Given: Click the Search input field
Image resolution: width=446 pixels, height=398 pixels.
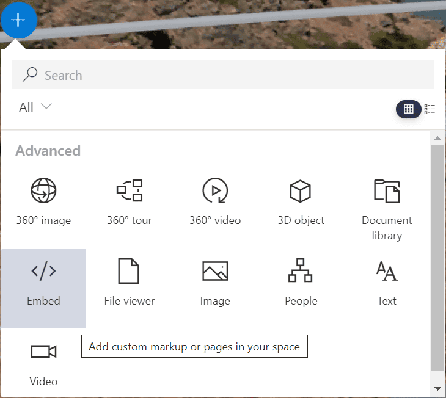Looking at the screenshot, I should [x=223, y=74].
